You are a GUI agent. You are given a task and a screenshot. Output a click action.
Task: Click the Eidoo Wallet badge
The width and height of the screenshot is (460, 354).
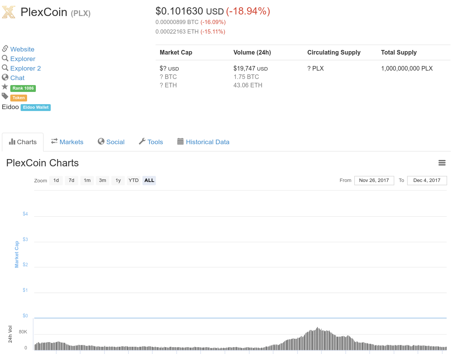click(36, 107)
